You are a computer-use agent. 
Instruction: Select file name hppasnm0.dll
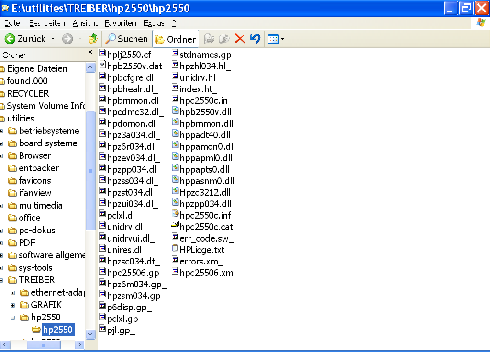(207, 181)
